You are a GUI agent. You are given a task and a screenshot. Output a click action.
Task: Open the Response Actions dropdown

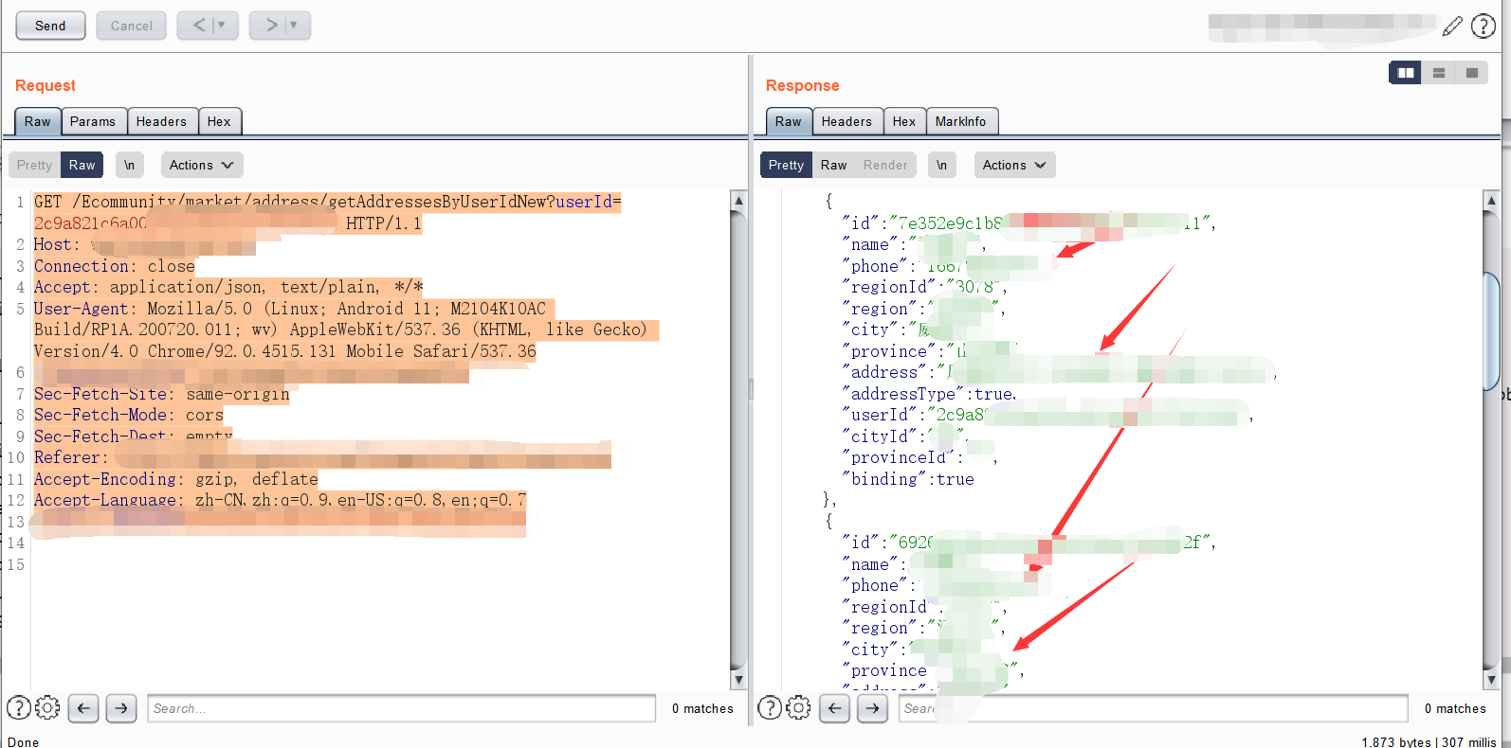click(1013, 165)
